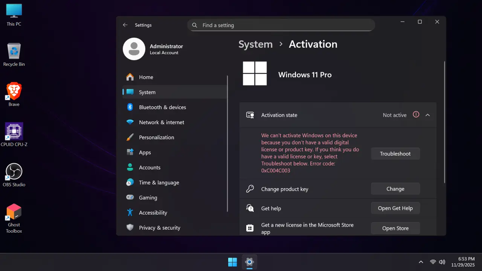Select the Recycle Bin desktop icon
Viewport: 482px width, 271px height.
tap(14, 55)
